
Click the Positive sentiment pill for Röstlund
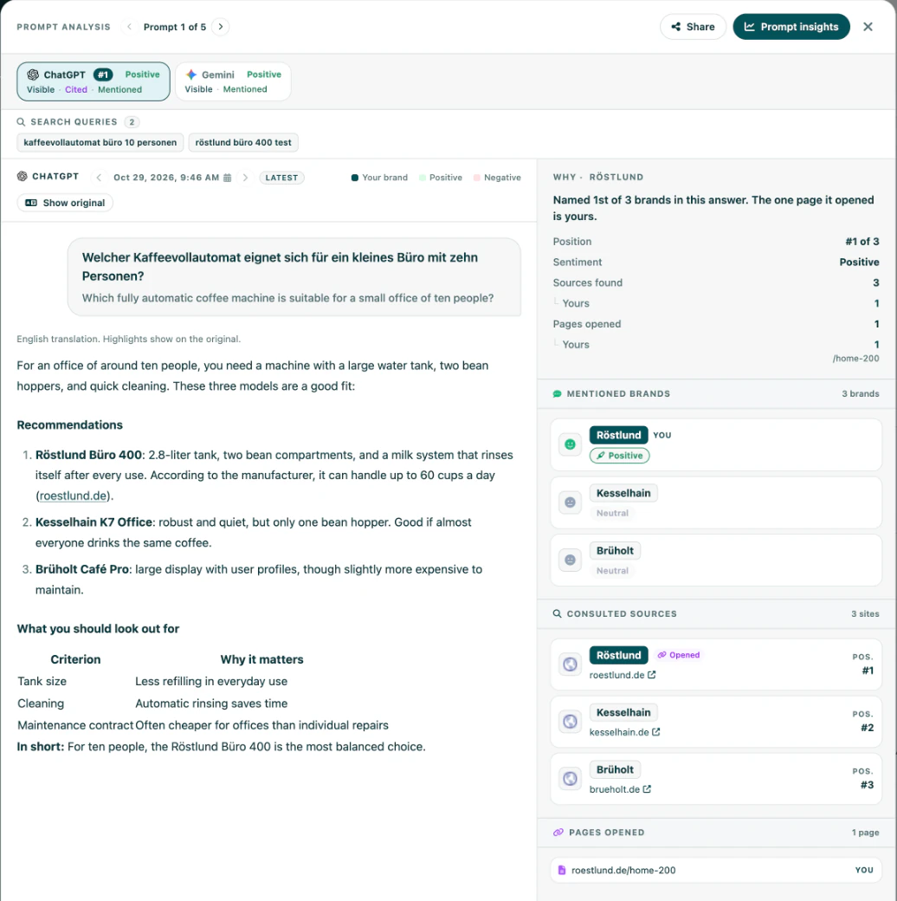click(x=620, y=456)
